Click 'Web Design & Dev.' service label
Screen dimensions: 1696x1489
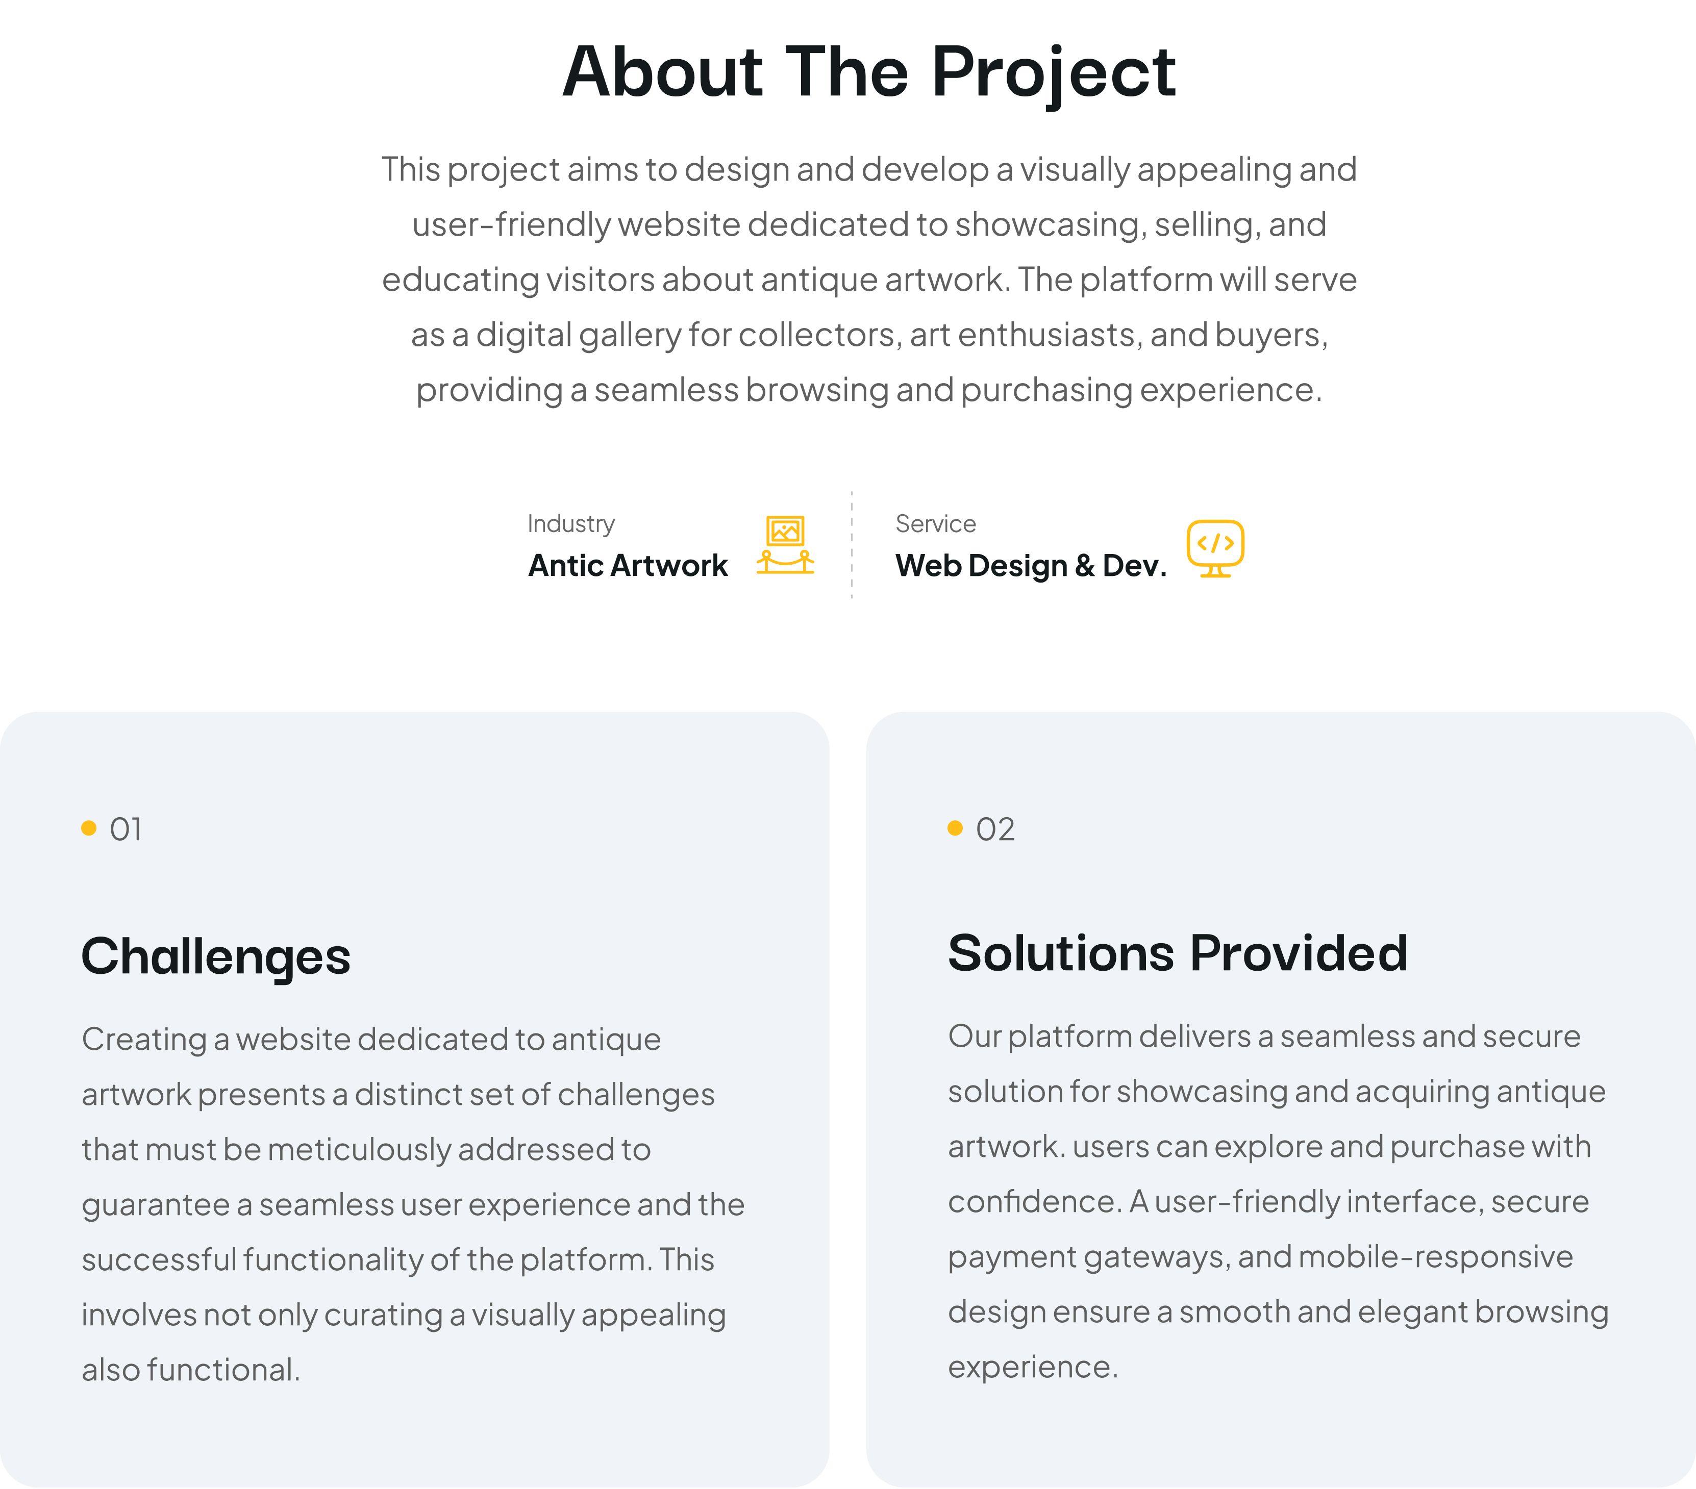[x=1031, y=566]
